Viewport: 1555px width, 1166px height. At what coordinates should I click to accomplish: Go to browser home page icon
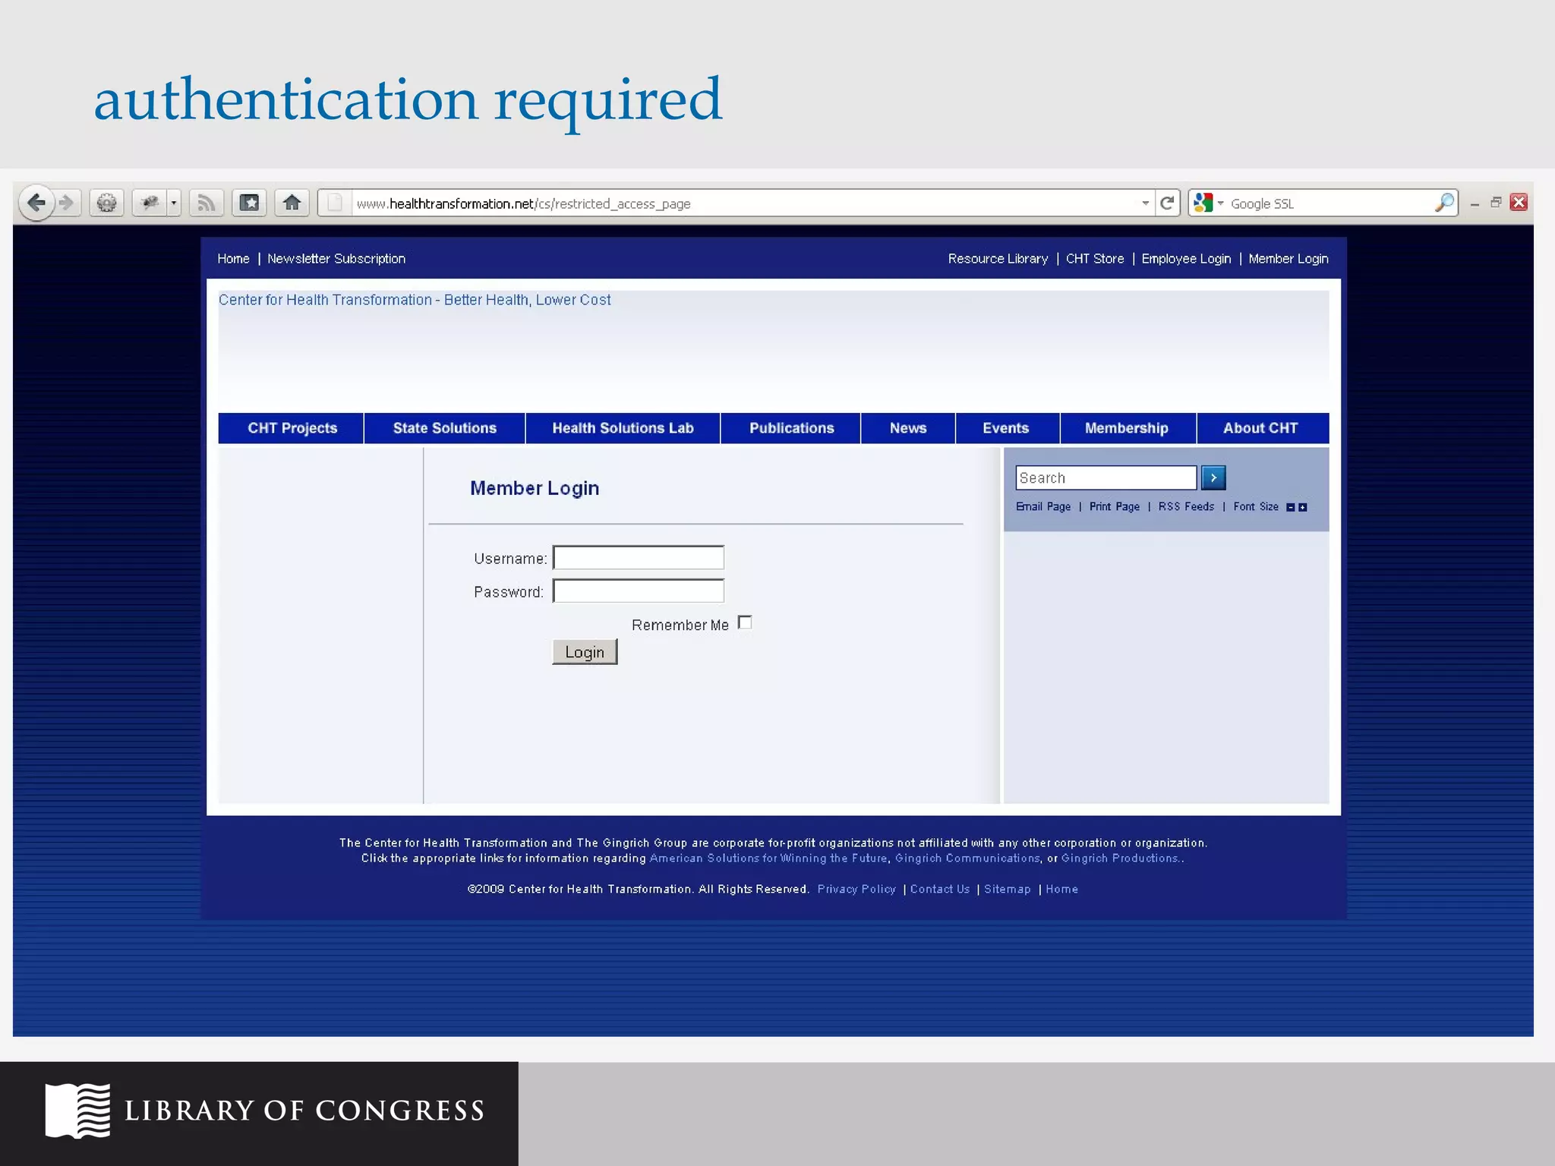tap(292, 203)
